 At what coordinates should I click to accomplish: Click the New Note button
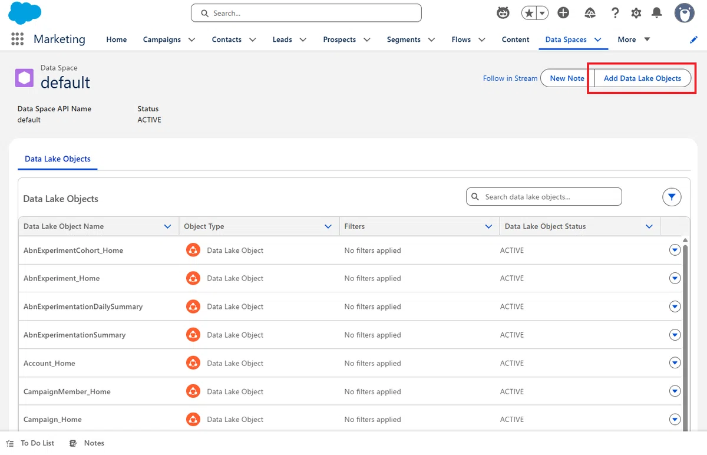click(567, 78)
